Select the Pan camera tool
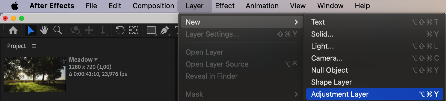Screen dimensions: 446x101 [x=89, y=30]
